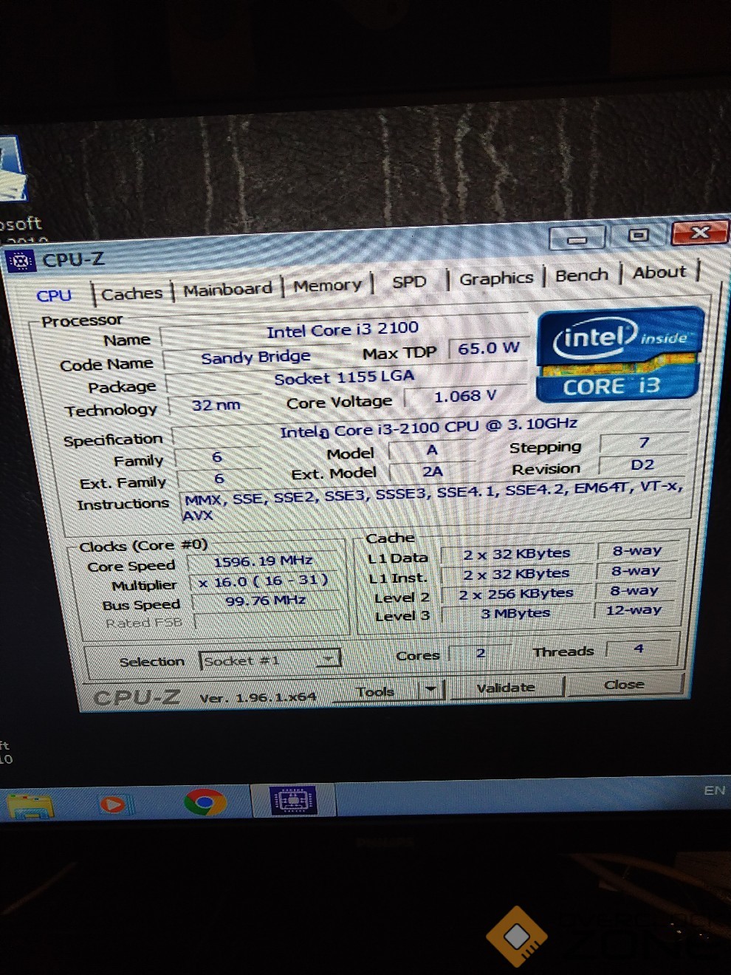
Task: Click the Max TDP 65.0 W value
Action: pos(489,348)
